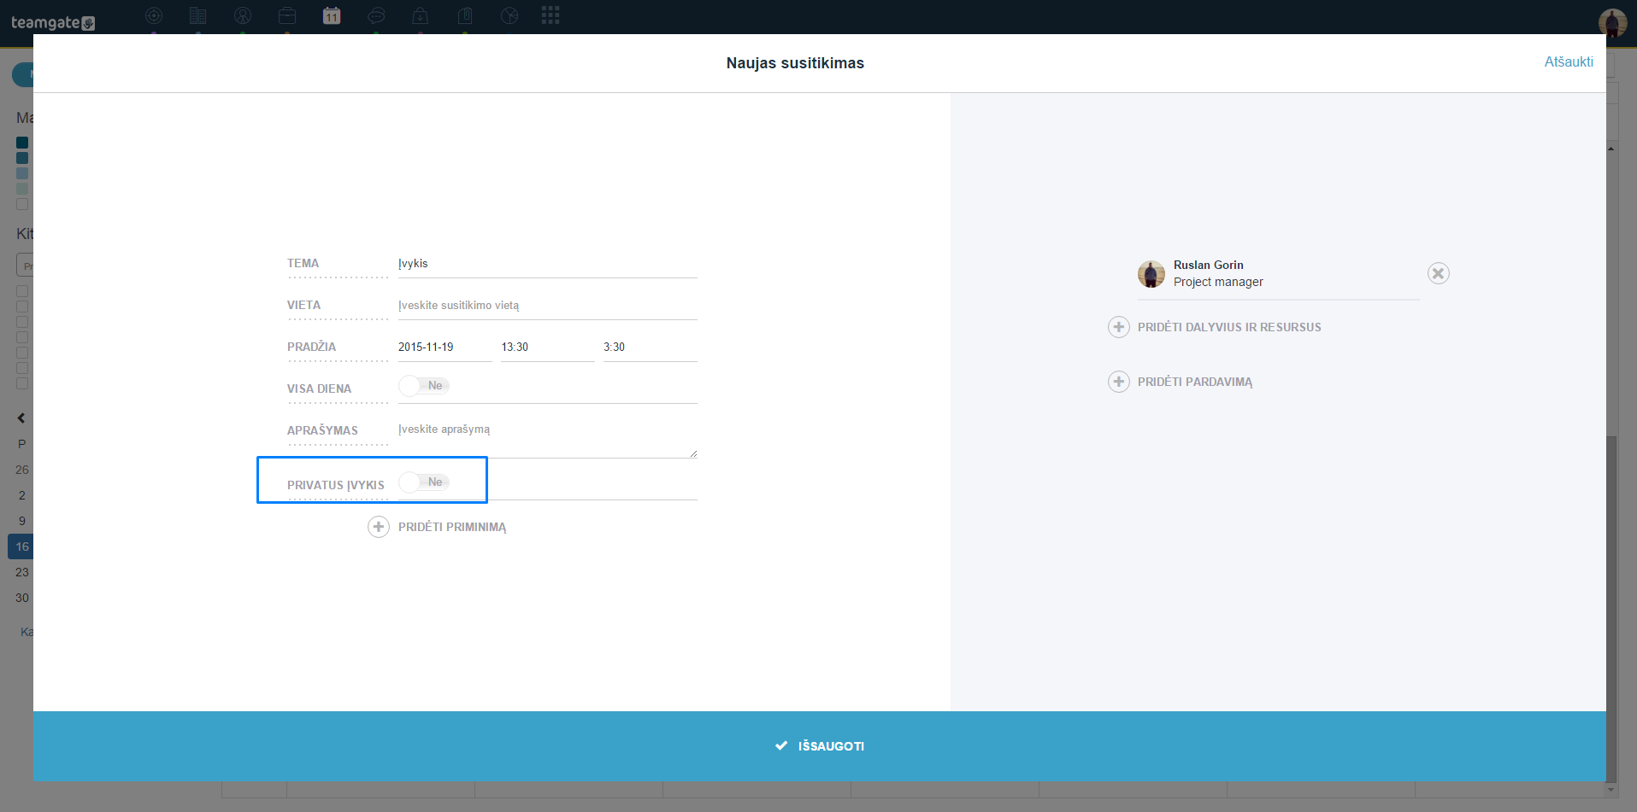
Task: Open the calendar icon in top navigation
Action: [x=332, y=15]
